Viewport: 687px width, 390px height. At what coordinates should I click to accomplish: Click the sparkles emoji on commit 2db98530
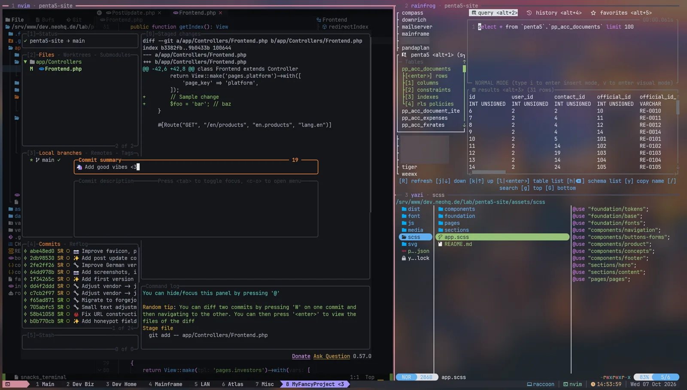[x=76, y=258]
